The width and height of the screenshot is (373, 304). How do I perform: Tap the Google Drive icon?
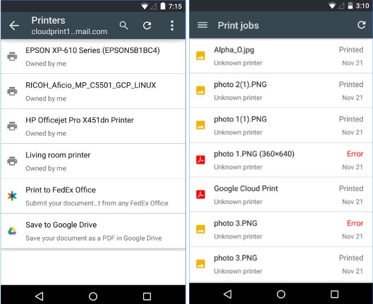(12, 231)
